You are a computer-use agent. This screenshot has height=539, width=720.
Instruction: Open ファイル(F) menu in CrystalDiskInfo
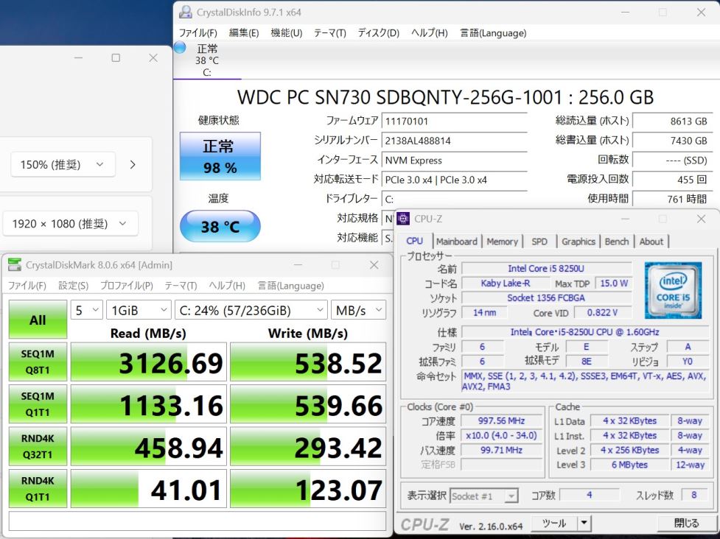click(x=198, y=33)
